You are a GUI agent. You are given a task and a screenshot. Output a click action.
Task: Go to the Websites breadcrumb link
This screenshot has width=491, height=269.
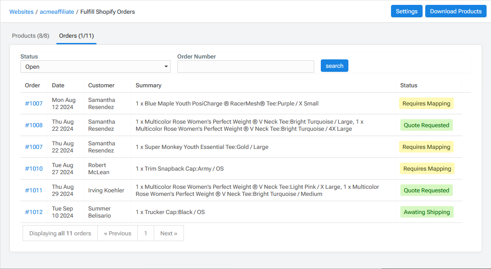click(x=21, y=12)
